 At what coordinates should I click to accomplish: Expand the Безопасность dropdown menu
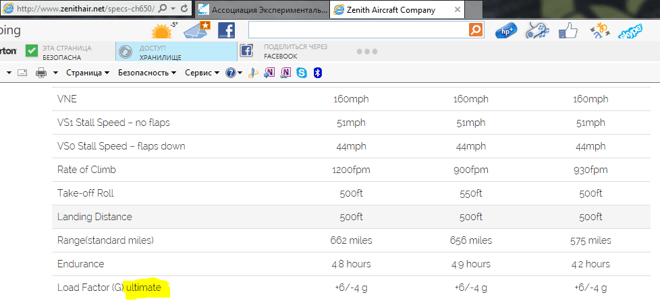pos(146,73)
